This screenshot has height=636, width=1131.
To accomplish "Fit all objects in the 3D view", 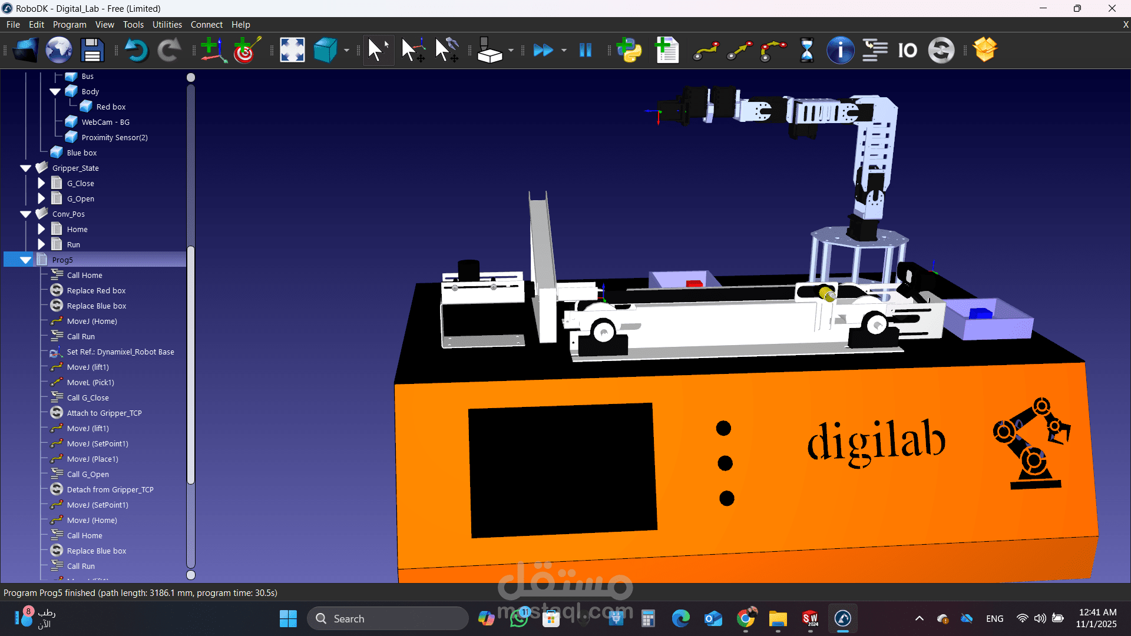I will point(292,50).
